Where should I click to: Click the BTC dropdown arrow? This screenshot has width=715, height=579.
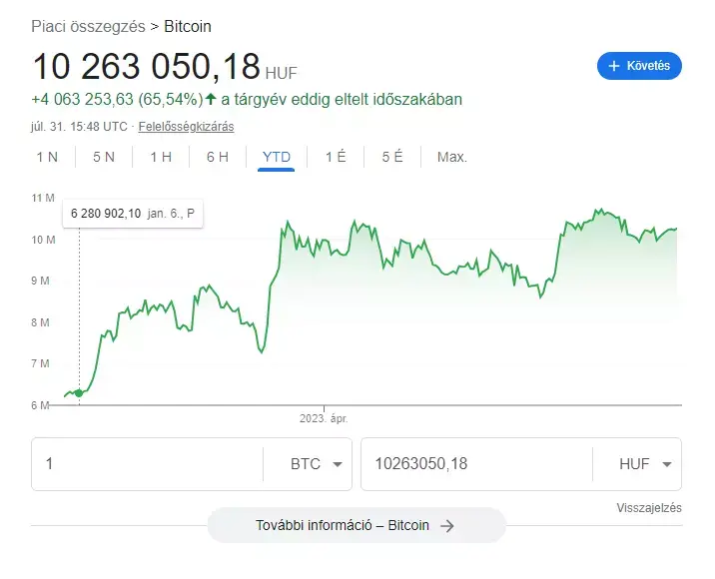[338, 464]
